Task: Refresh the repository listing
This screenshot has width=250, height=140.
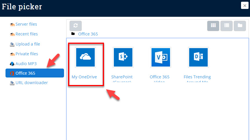Action: [x=76, y=26]
